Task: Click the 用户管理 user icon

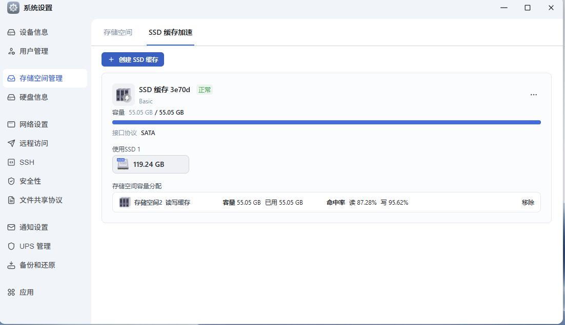Action: click(x=11, y=51)
